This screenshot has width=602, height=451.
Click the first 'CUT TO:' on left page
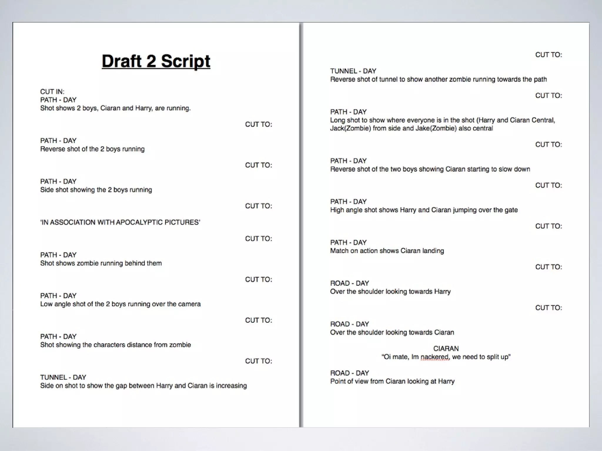[258, 124]
